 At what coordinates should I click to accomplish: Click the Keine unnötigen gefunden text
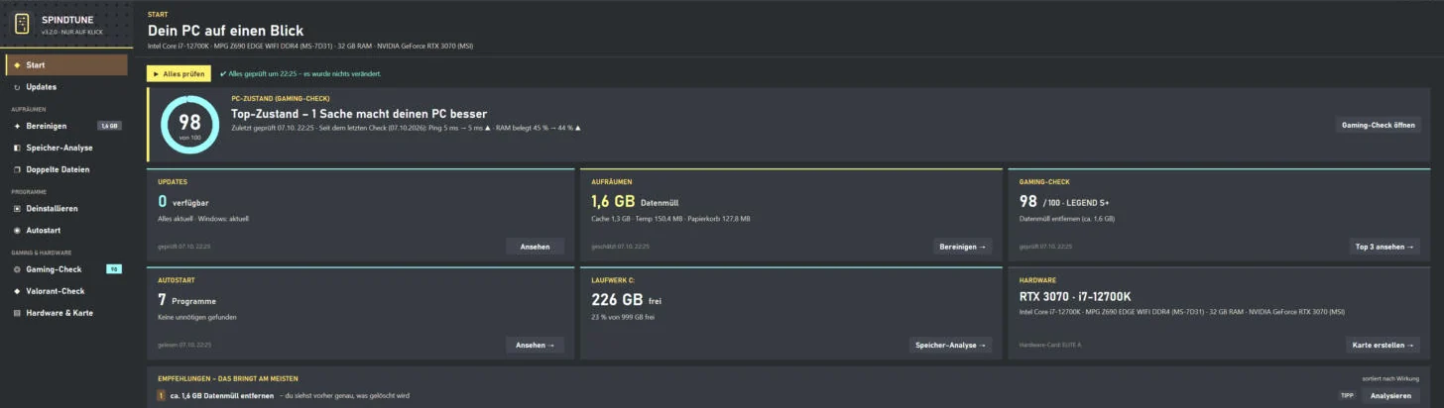(196, 317)
